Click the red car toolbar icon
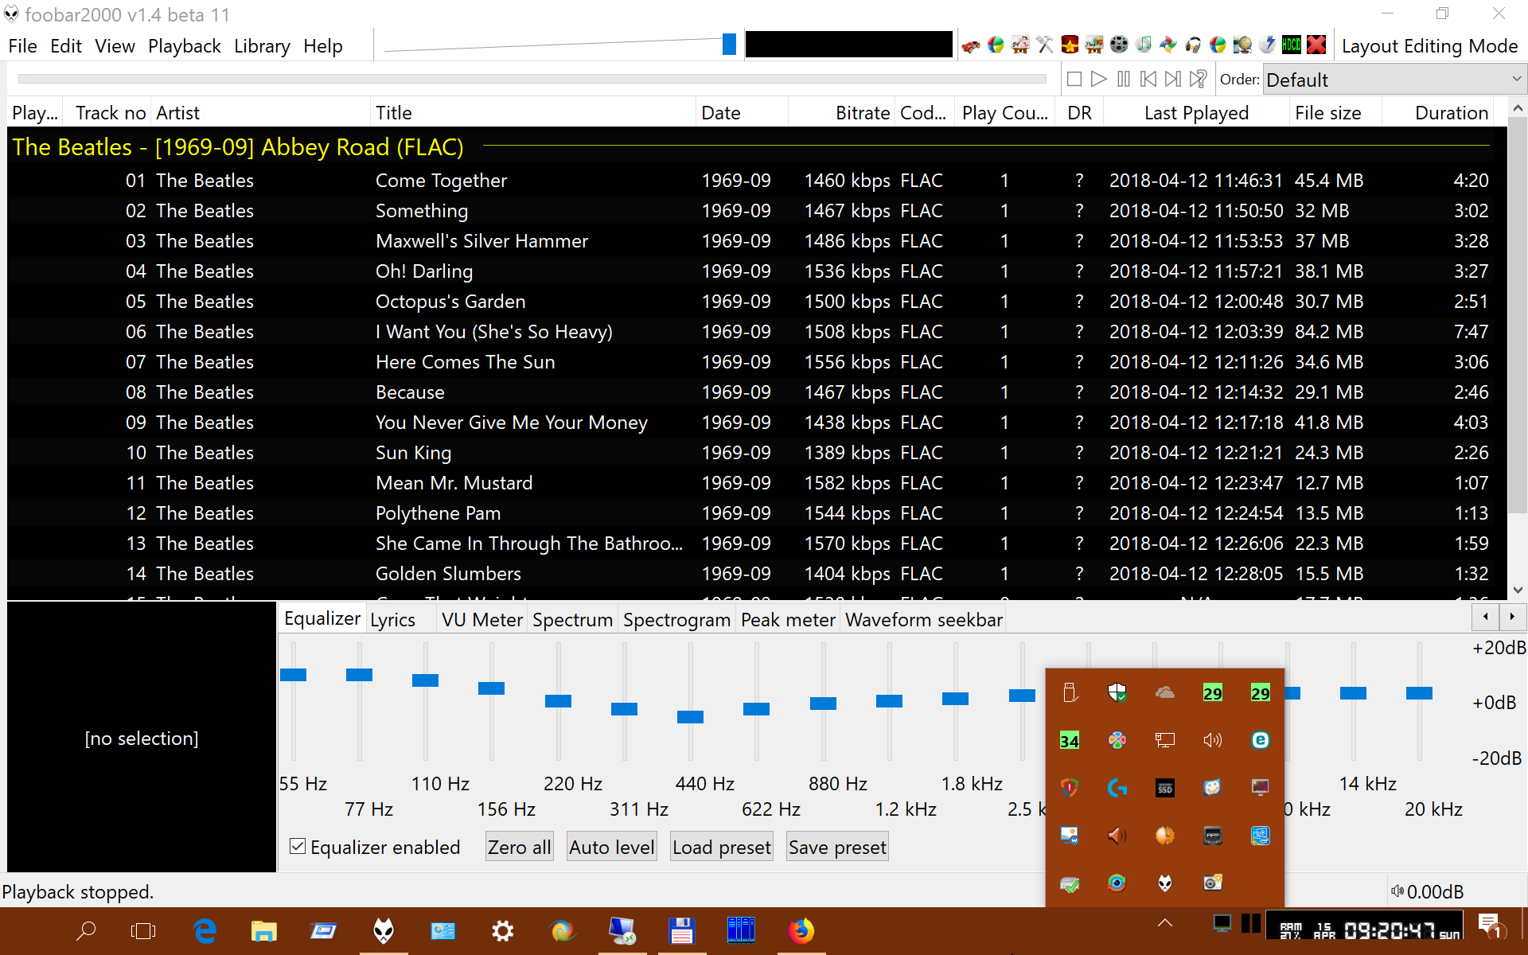Image resolution: width=1528 pixels, height=955 pixels. [x=971, y=45]
